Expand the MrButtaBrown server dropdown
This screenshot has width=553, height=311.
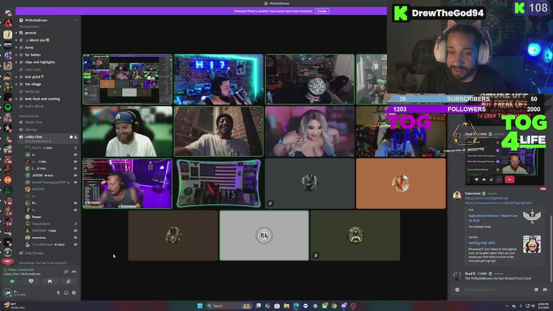[x=75, y=20]
